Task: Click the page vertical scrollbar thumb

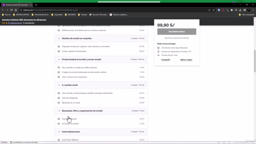Action: tap(255, 61)
